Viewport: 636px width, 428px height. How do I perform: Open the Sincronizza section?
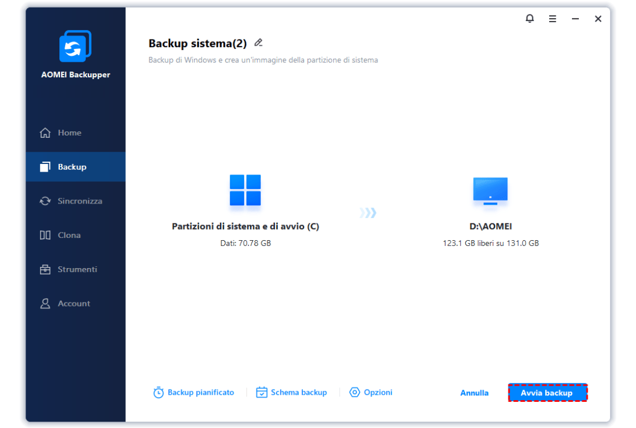click(x=80, y=201)
